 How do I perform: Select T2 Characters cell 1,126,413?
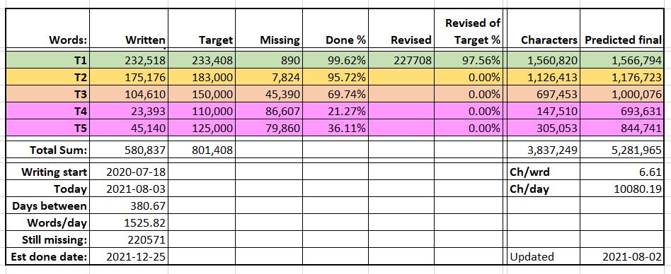coord(544,77)
